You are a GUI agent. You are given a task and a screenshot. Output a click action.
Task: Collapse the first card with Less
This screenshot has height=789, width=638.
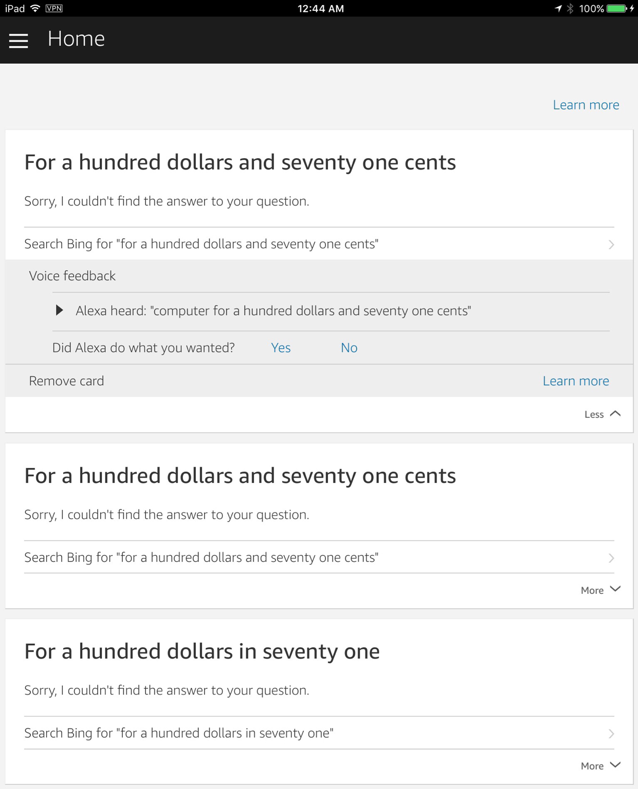pyautogui.click(x=603, y=414)
